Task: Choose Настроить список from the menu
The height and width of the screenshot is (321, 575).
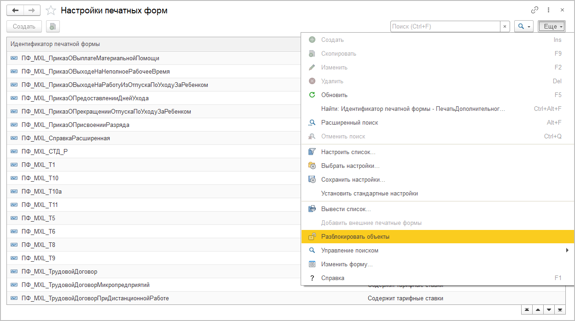Action: click(x=348, y=152)
